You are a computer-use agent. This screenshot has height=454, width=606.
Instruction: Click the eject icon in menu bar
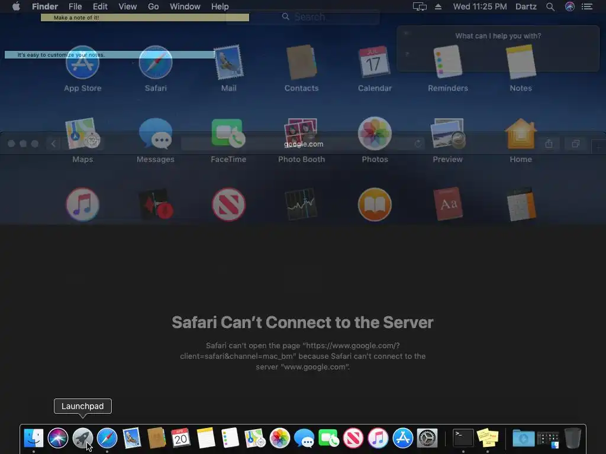pos(438,7)
